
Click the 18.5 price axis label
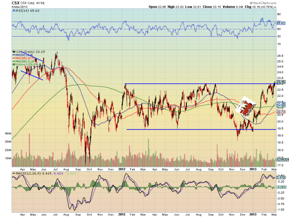click(x=280, y=142)
